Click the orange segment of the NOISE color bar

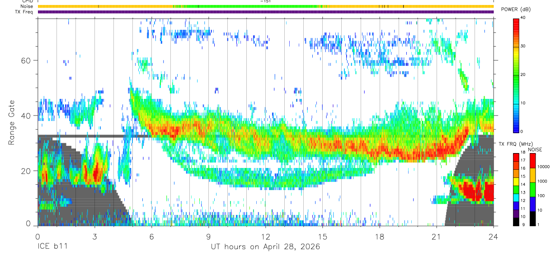coord(532,175)
